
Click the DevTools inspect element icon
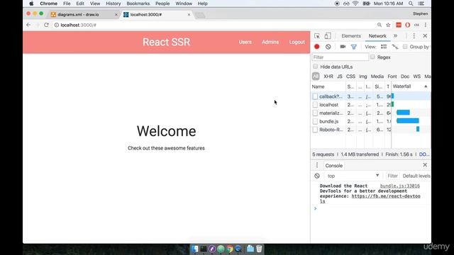[317, 36]
